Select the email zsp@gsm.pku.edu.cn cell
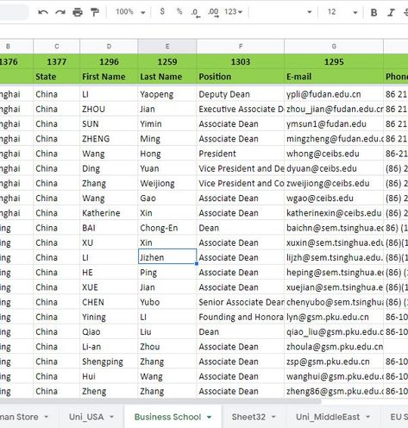The image size is (408, 428). (x=334, y=362)
